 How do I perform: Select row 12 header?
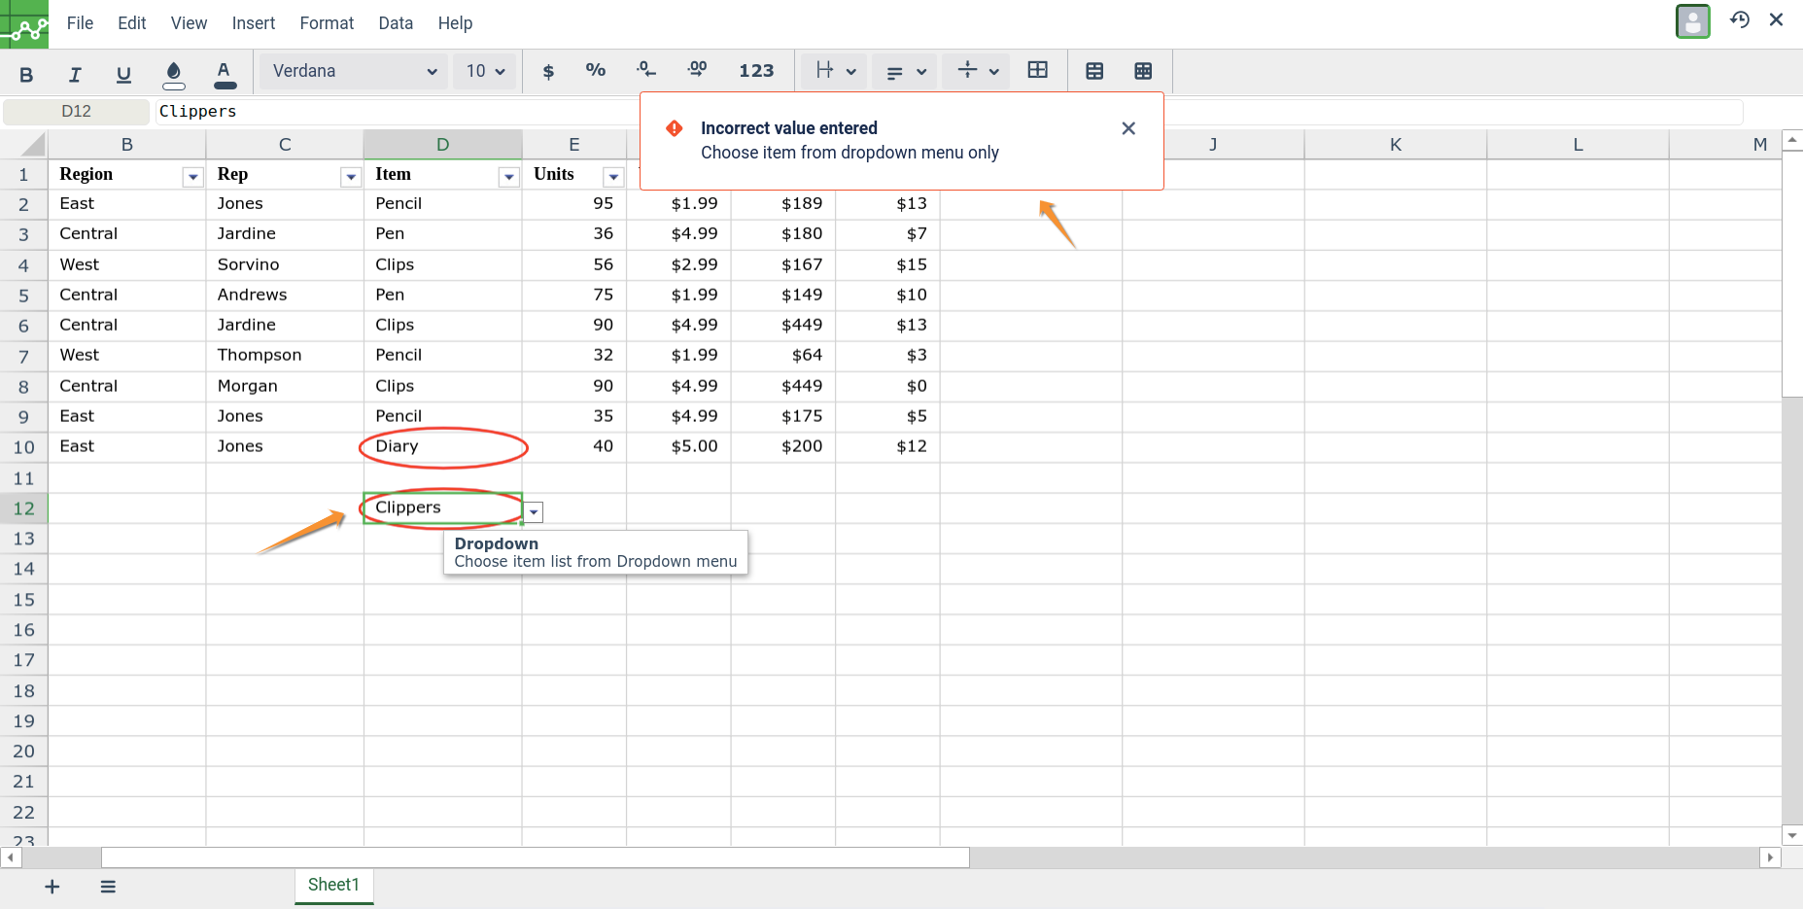(x=24, y=508)
